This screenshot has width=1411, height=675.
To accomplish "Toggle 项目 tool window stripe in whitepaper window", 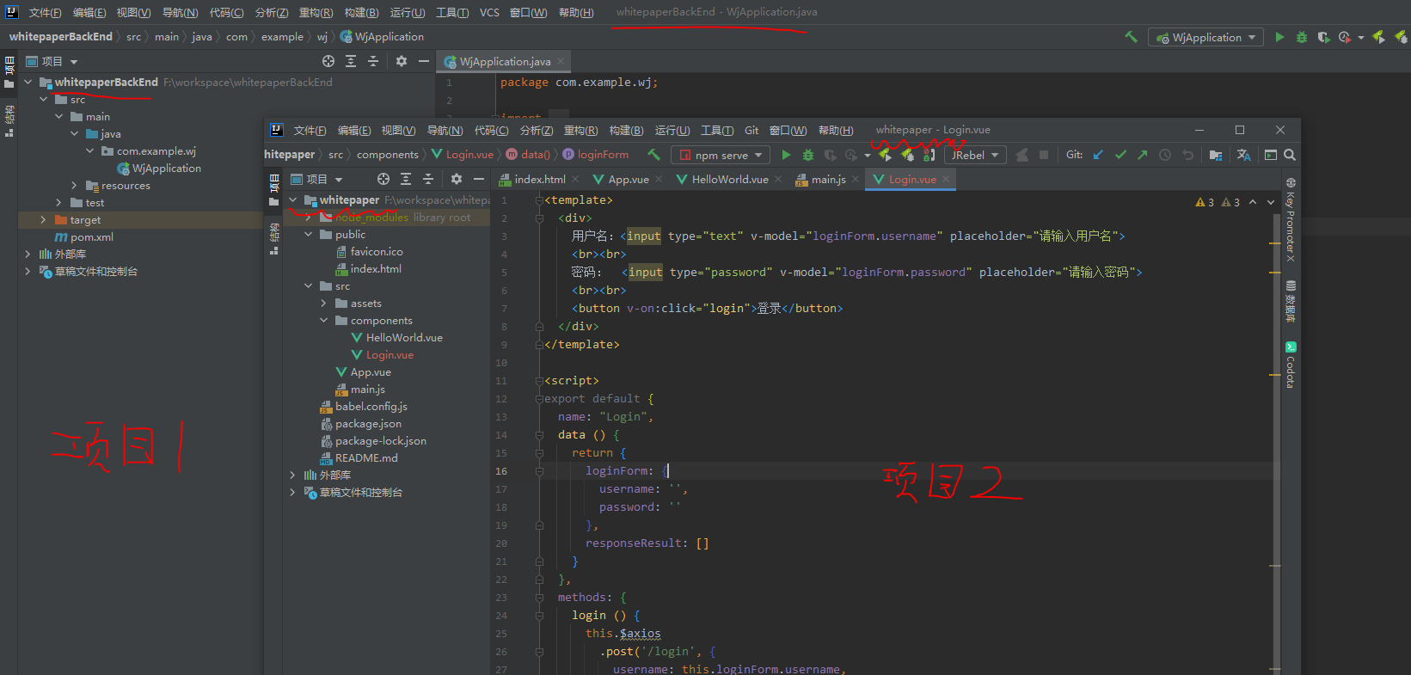I will (x=274, y=190).
